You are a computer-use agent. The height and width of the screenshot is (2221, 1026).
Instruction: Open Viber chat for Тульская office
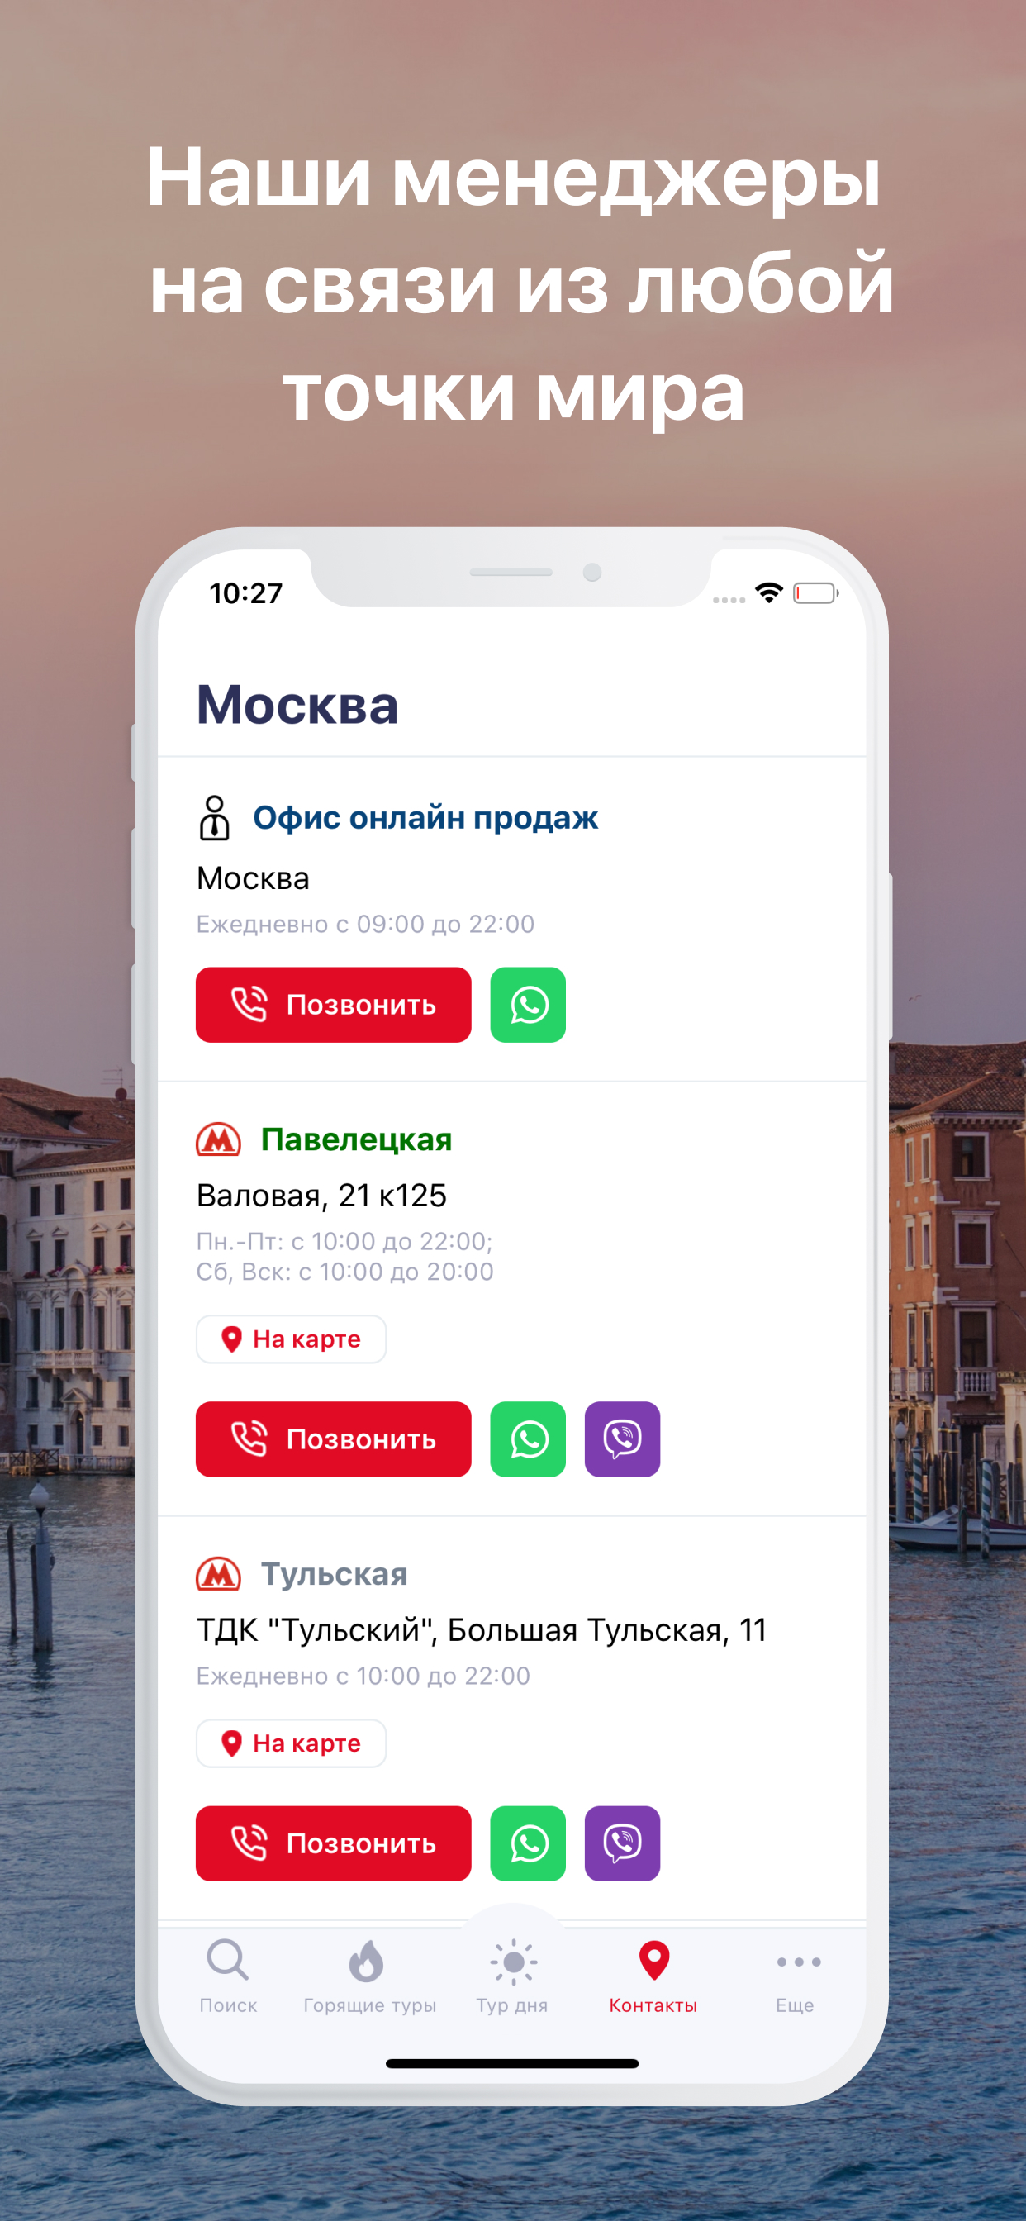[x=622, y=1843]
